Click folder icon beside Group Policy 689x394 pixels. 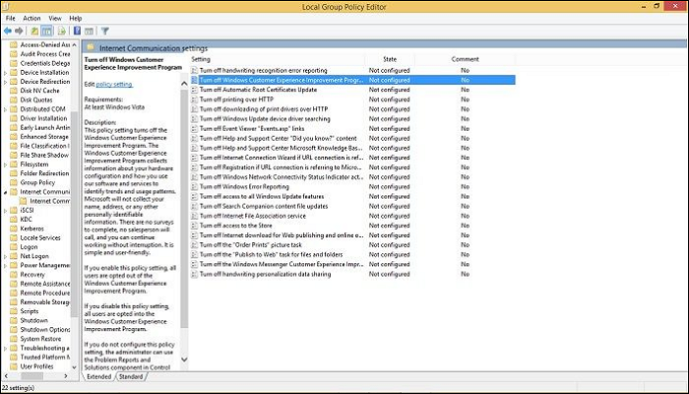click(14, 182)
